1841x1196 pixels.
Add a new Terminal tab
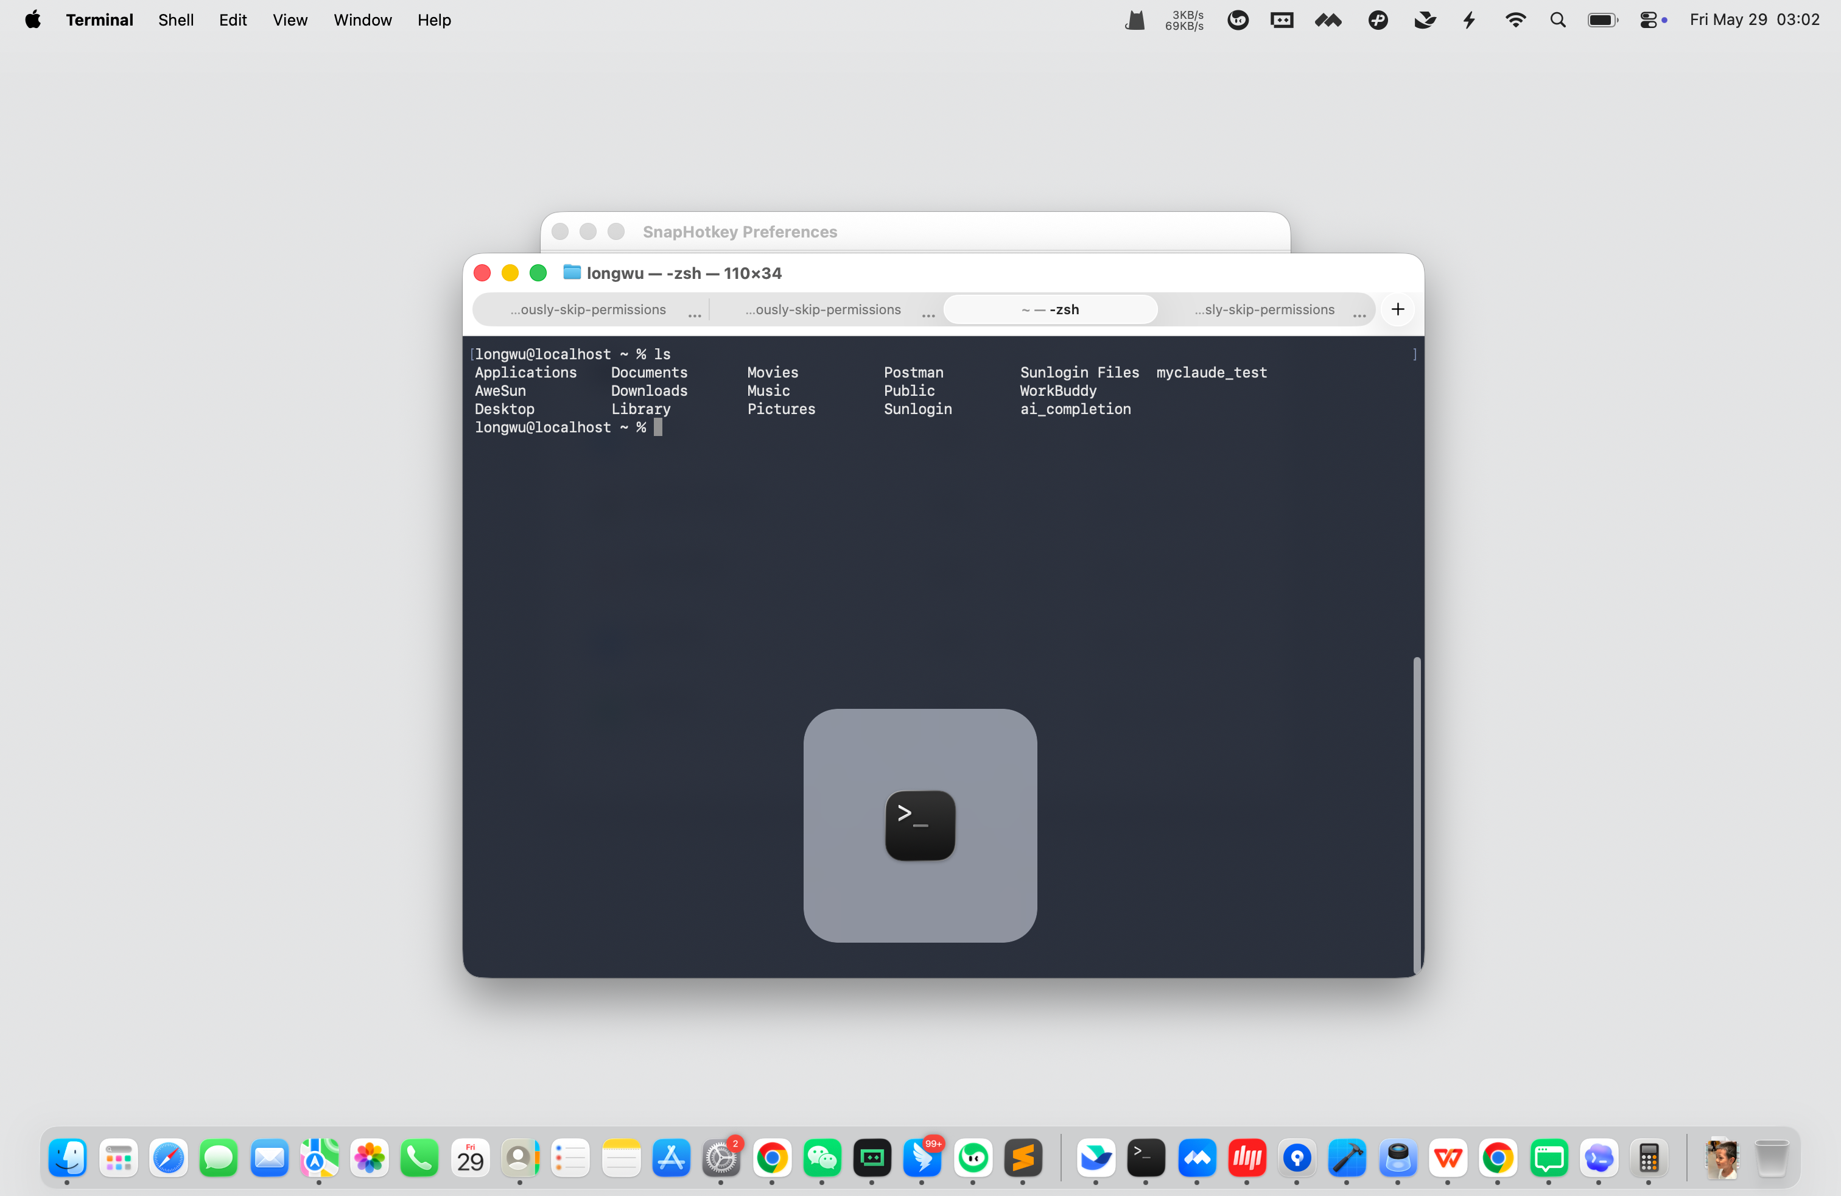click(1398, 309)
